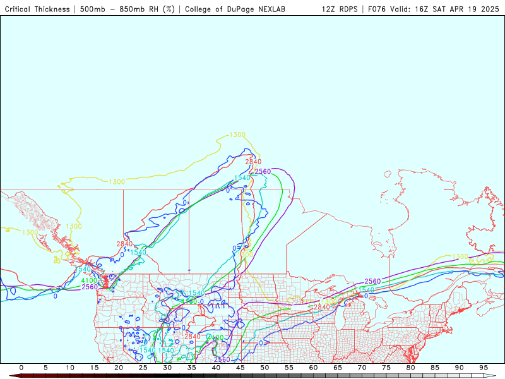
Task: Click the colorbar tick label '80'
Action: click(x=411, y=368)
